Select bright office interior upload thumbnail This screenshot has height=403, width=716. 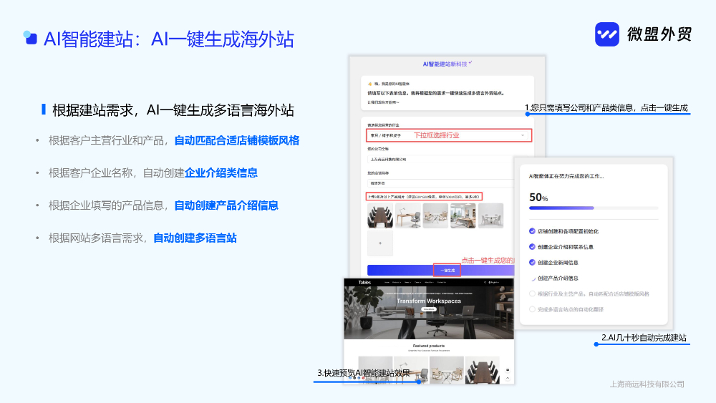[x=463, y=216]
